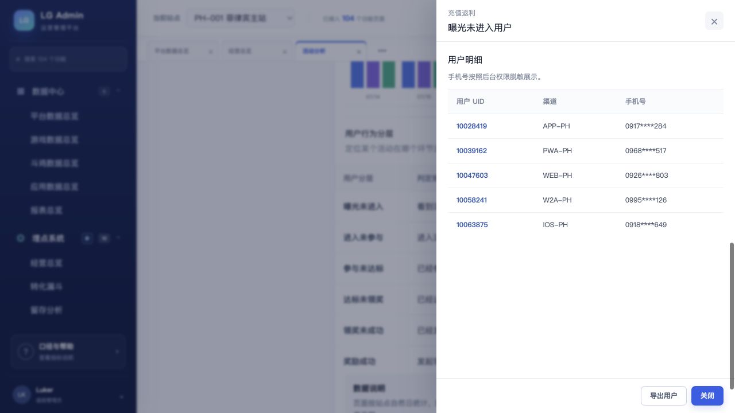Click phone number 0968****517
The image size is (735, 413).
coord(646,151)
